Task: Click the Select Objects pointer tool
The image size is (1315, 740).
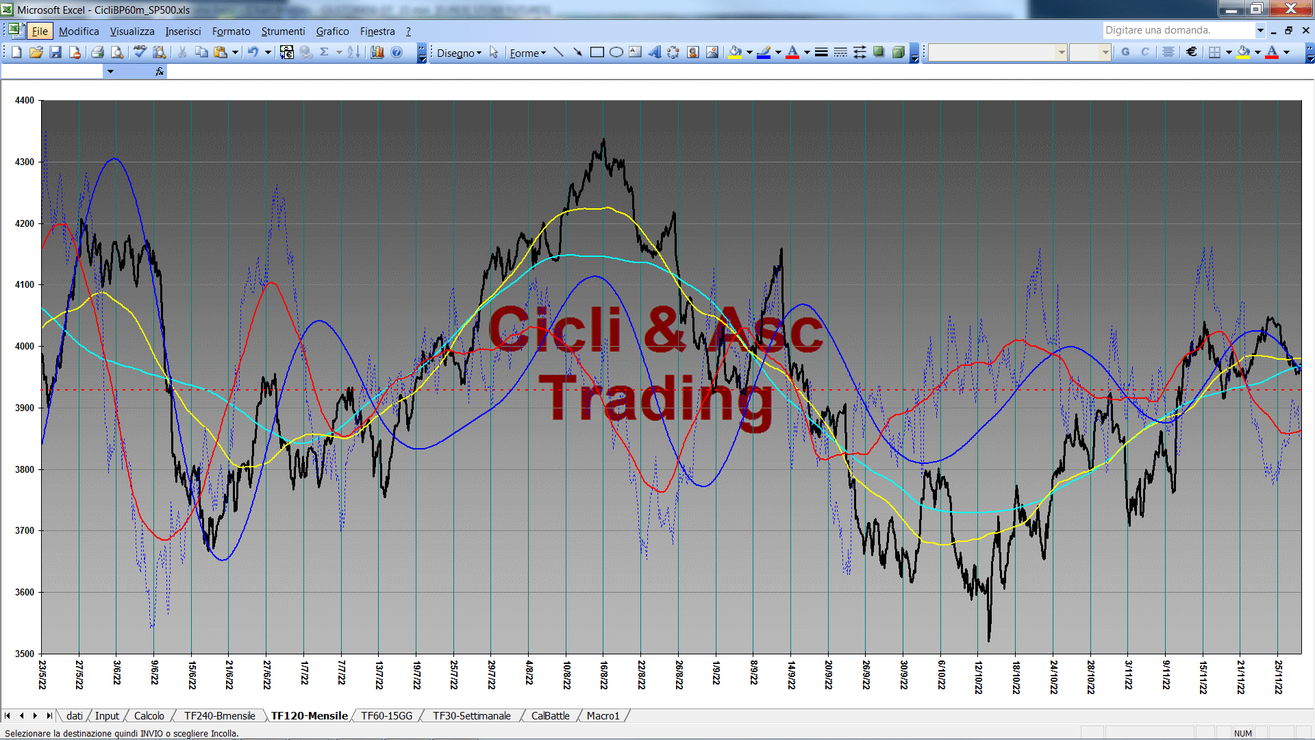Action: (x=494, y=52)
